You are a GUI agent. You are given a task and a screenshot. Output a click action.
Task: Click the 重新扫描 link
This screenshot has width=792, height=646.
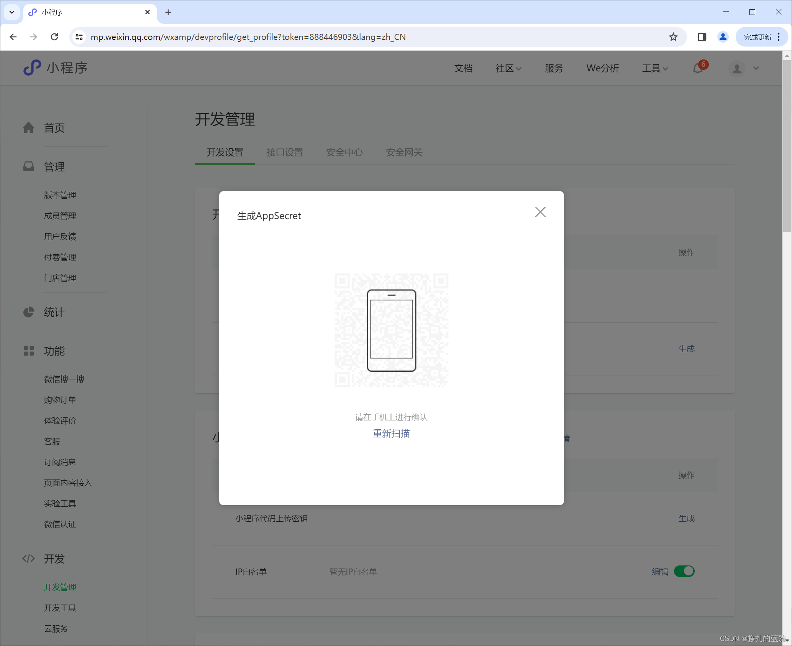391,433
